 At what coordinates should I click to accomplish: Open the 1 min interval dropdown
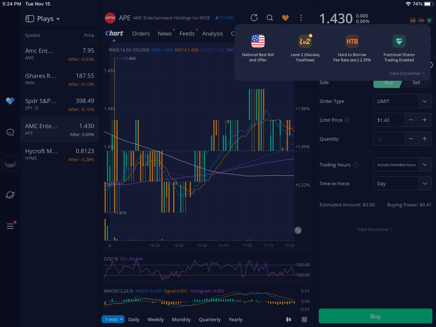coord(113,319)
